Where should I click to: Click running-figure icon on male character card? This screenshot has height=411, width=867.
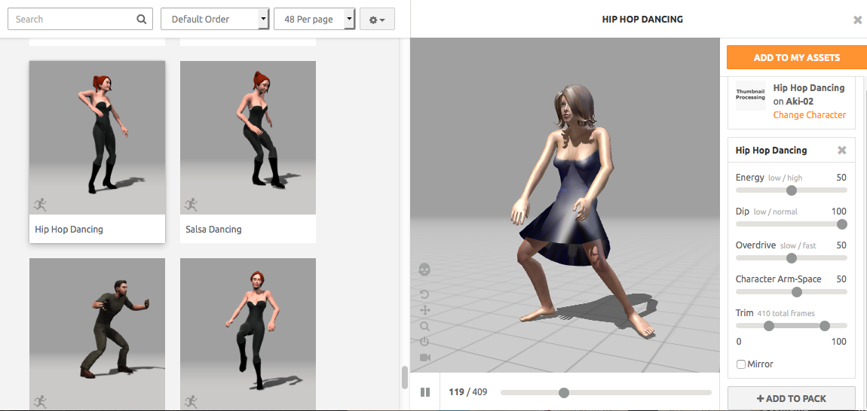pyautogui.click(x=40, y=402)
